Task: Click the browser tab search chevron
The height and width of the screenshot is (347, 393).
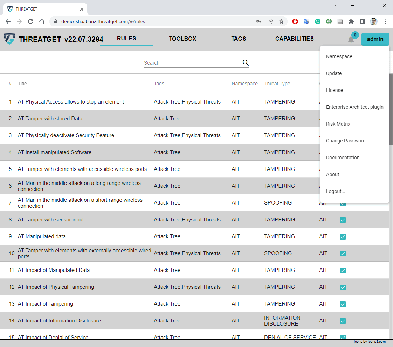Action: 336,5
